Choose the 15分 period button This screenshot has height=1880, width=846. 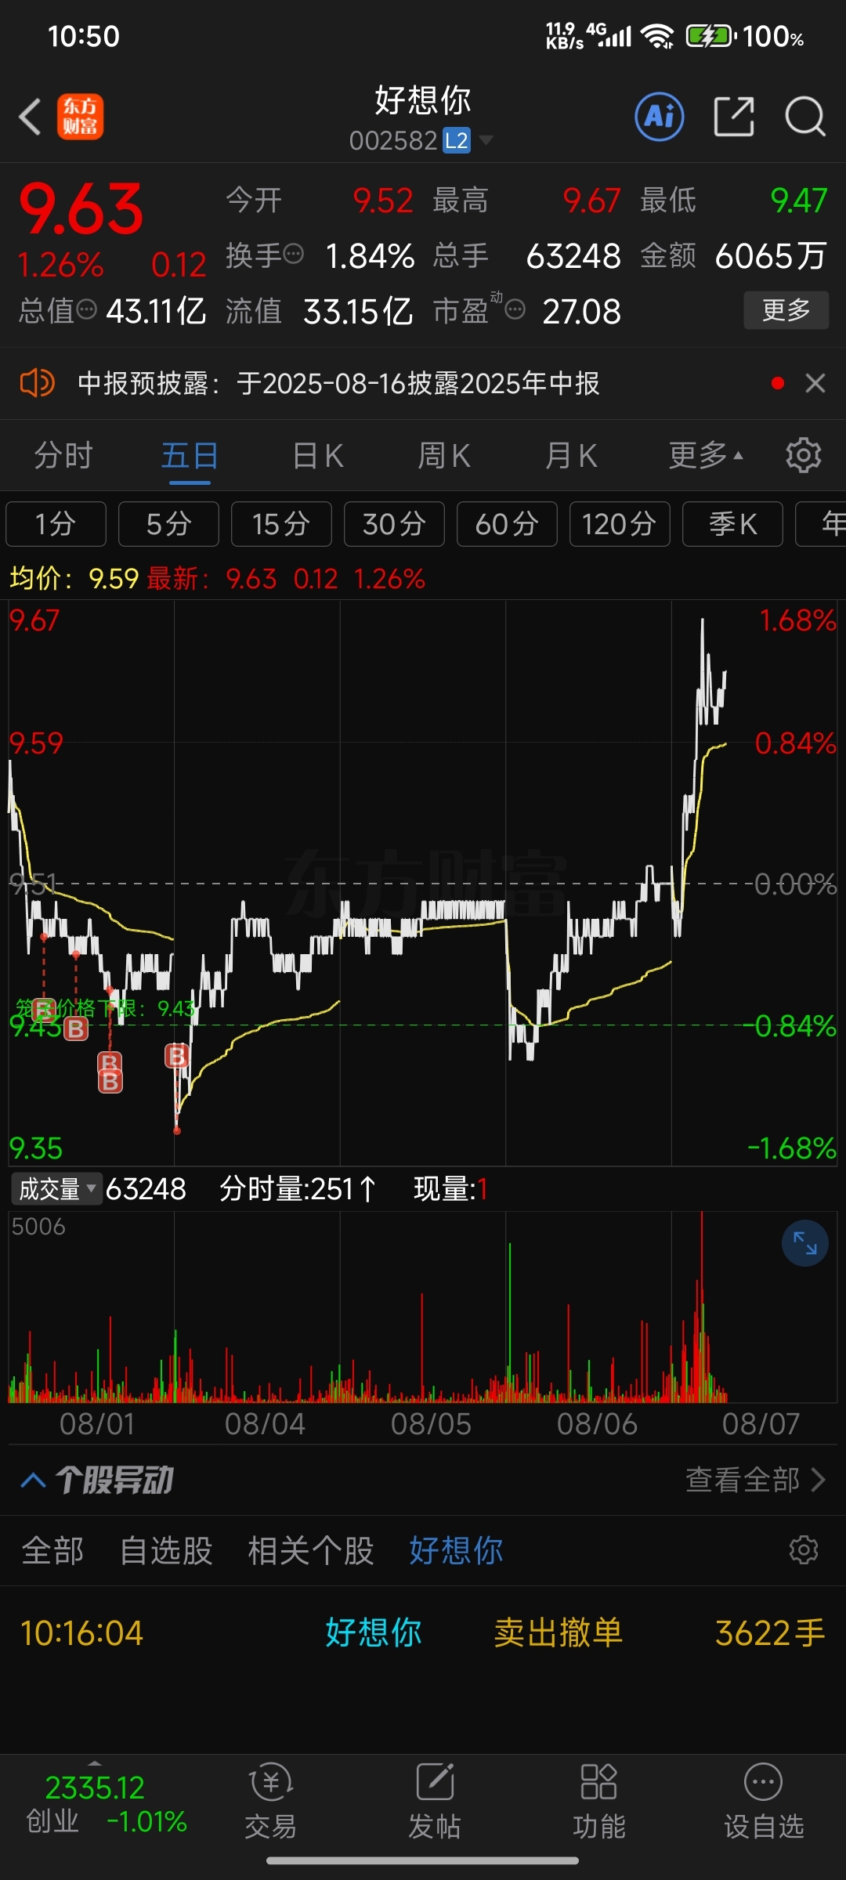click(x=281, y=524)
